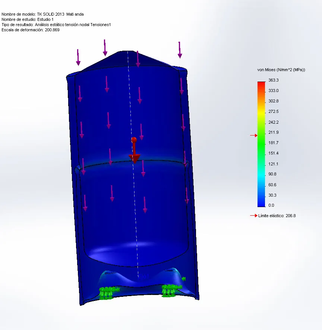
Task: Click the purple load arrow above the tank's top-left
Action: (x=78, y=57)
